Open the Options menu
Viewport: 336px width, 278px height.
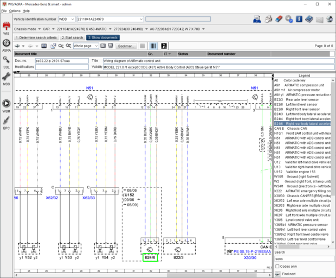15,11
